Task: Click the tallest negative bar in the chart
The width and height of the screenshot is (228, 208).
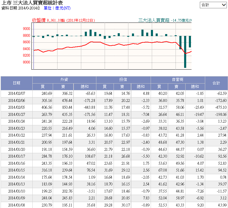Action: pos(185,52)
